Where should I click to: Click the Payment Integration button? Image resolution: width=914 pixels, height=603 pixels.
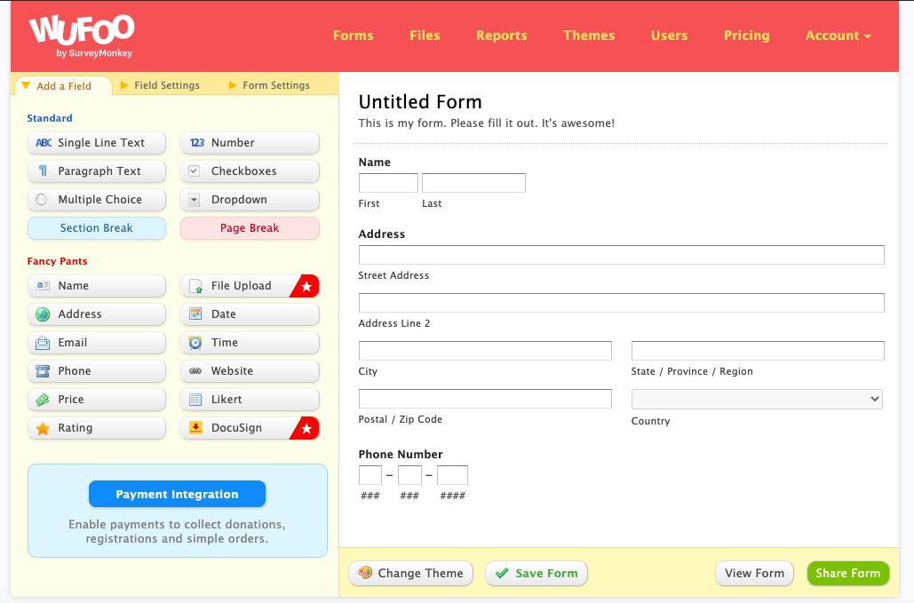coord(178,494)
